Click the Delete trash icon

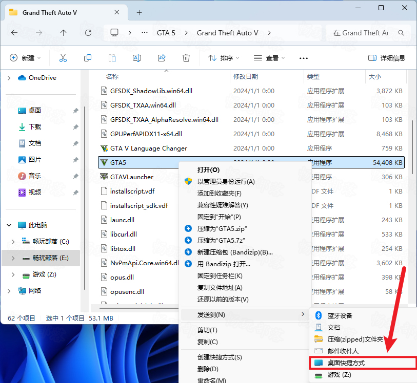click(x=186, y=58)
